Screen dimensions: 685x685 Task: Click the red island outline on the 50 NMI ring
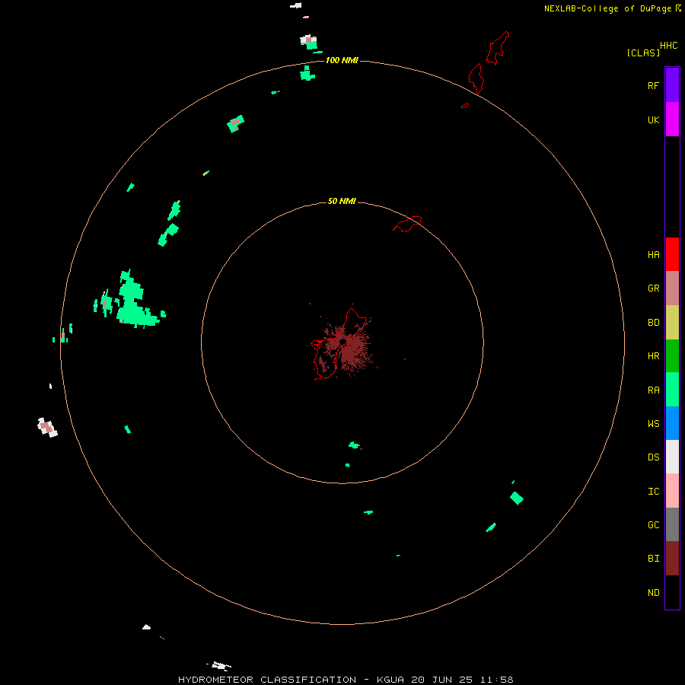pos(408,224)
